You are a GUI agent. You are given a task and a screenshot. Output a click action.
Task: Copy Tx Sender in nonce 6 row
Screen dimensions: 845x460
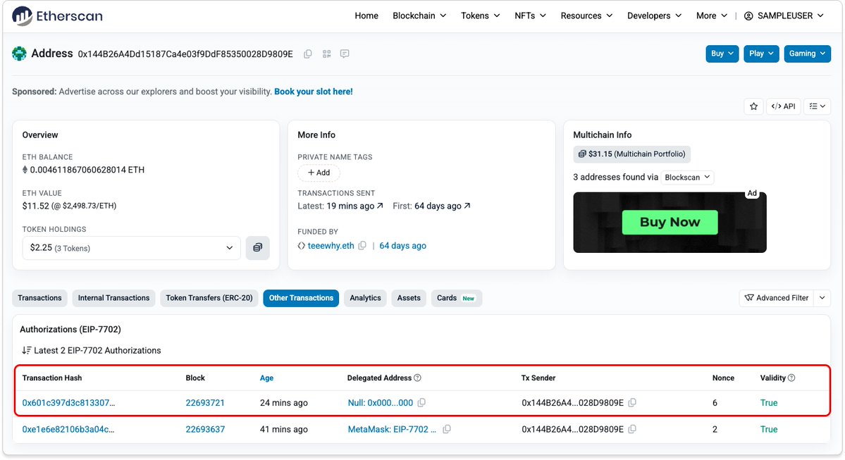tap(632, 403)
